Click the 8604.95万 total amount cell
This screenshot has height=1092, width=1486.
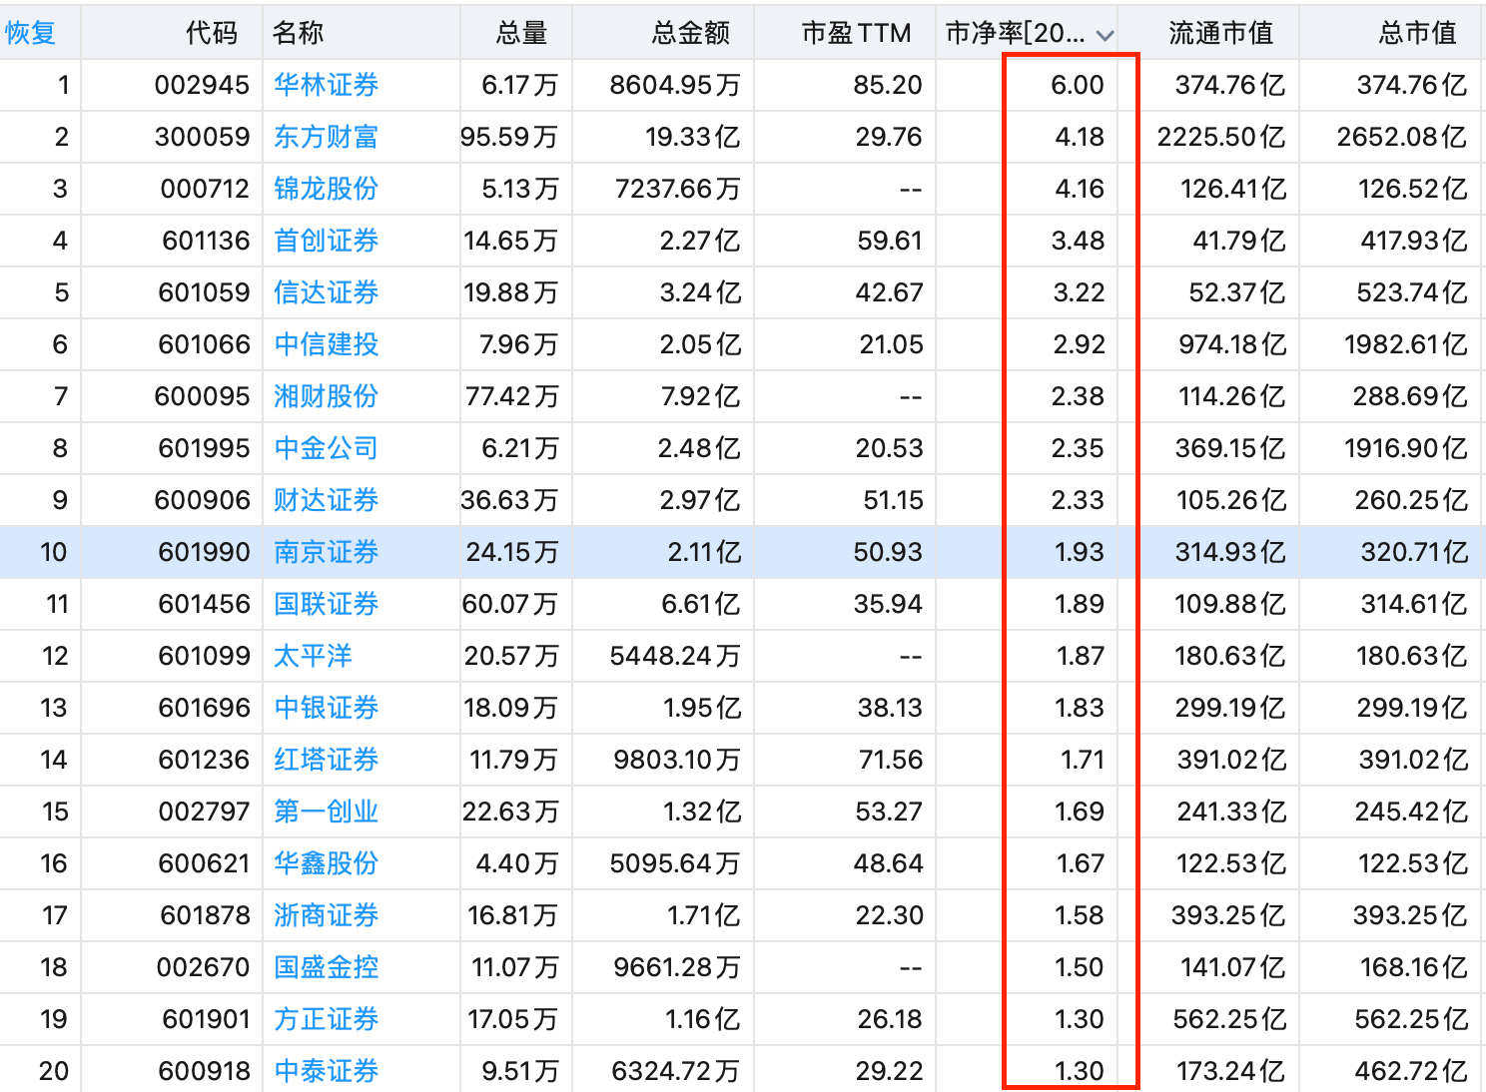[x=675, y=85]
